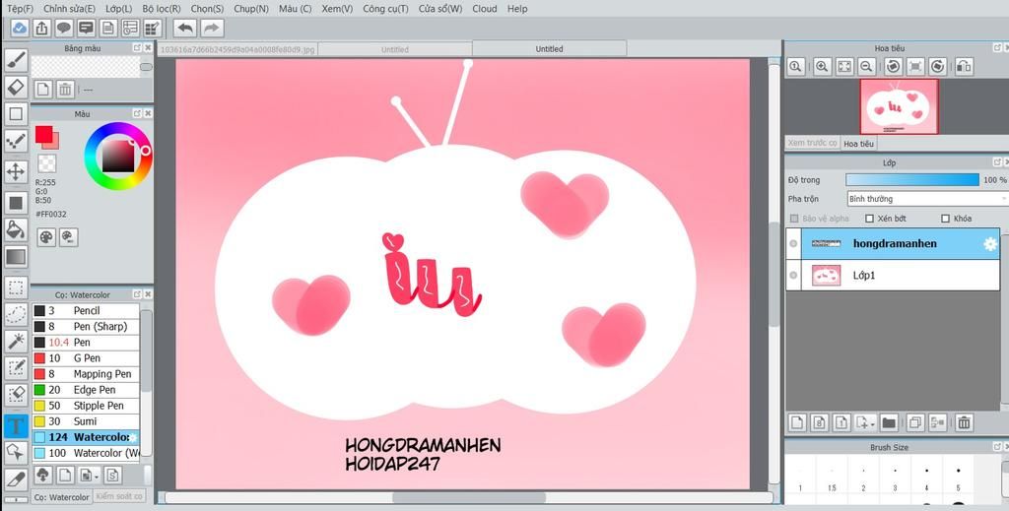The height and width of the screenshot is (511, 1009).
Task: Select the Select Eraser tool
Action: coord(16,394)
